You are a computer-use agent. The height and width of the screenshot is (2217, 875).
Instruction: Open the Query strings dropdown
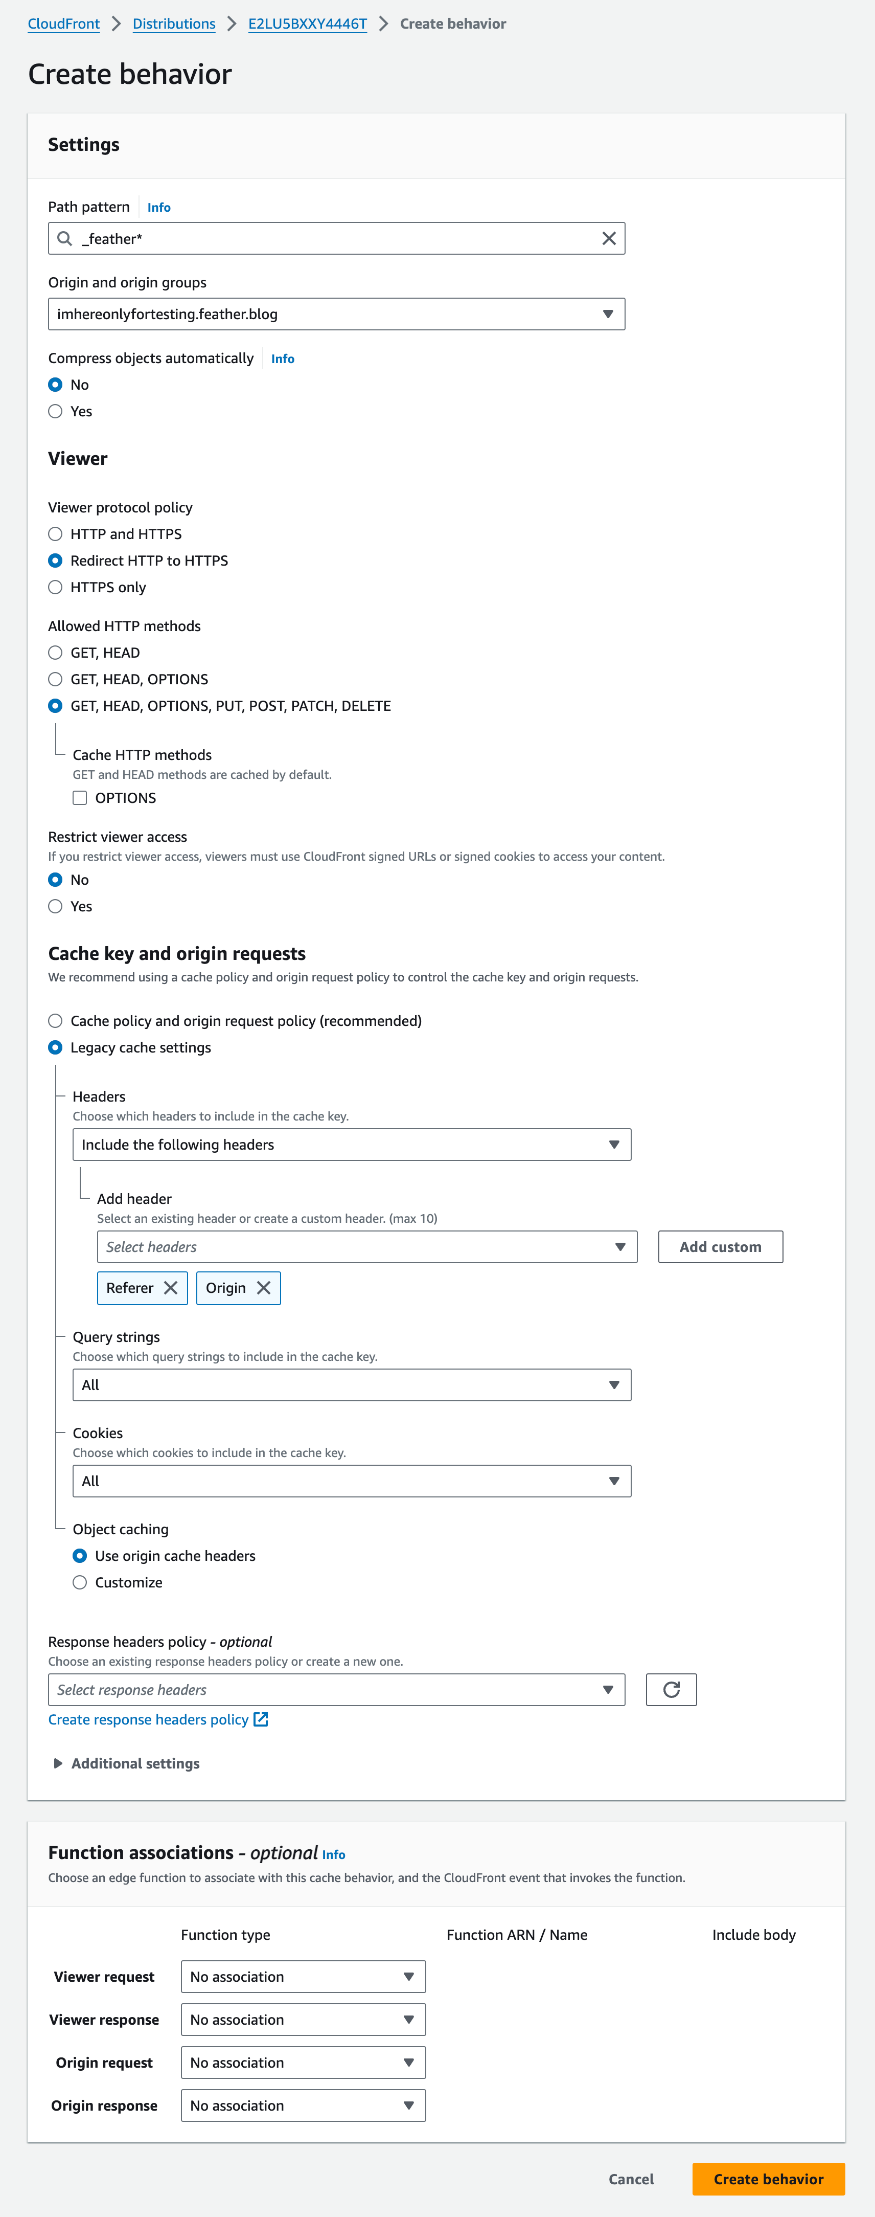pyautogui.click(x=351, y=1385)
